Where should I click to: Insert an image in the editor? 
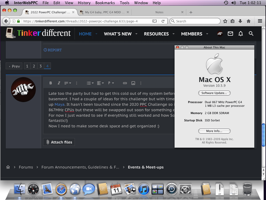point(133,83)
